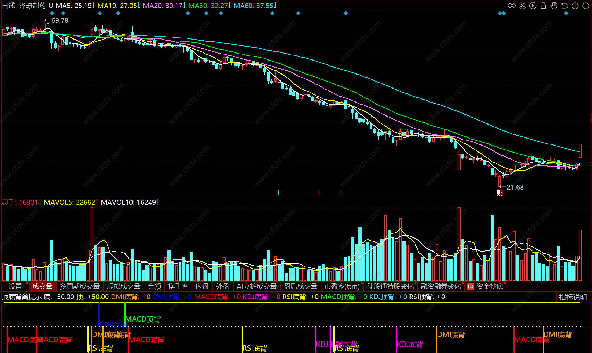592x353 pixels.
Task: Zoom in with the plus icon
Action: point(575,6)
